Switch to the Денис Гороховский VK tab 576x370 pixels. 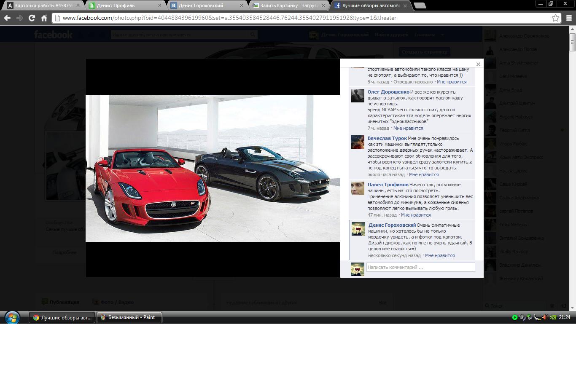tap(207, 5)
